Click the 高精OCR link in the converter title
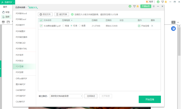Image resolution: width=181 pixels, height=109 pixels. click(33, 8)
